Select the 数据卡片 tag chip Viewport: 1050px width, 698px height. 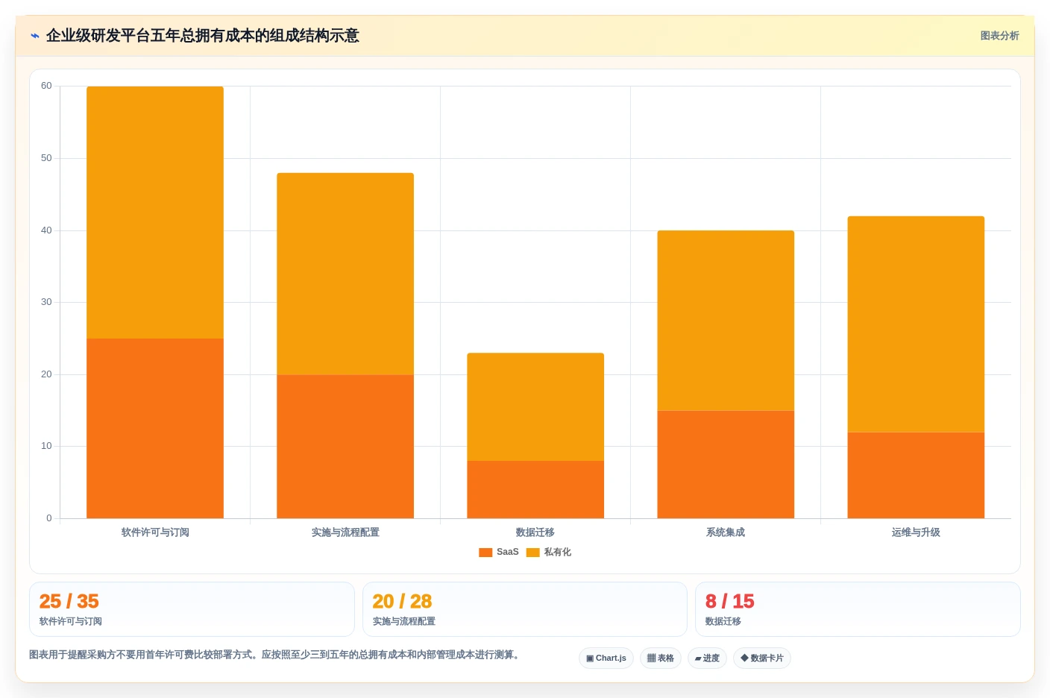762,658
